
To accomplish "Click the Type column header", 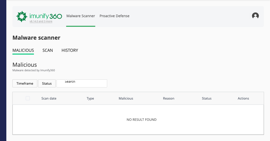I will (90, 99).
